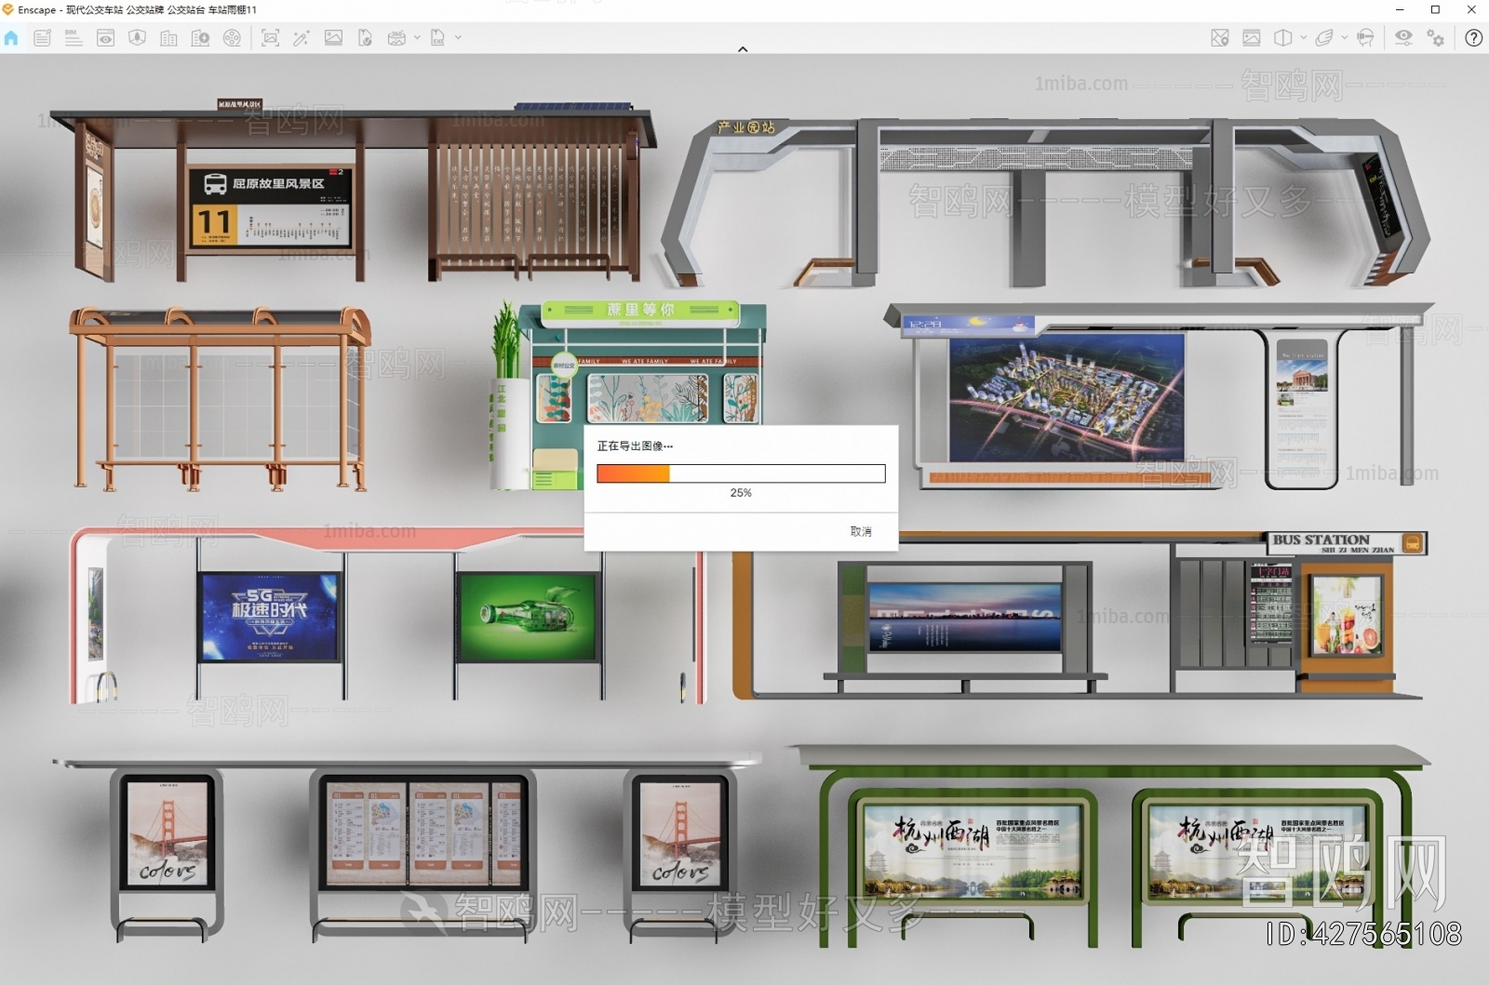Expand the wing-shaped icon's dropdown arrow
1489x985 pixels.
click(1344, 38)
